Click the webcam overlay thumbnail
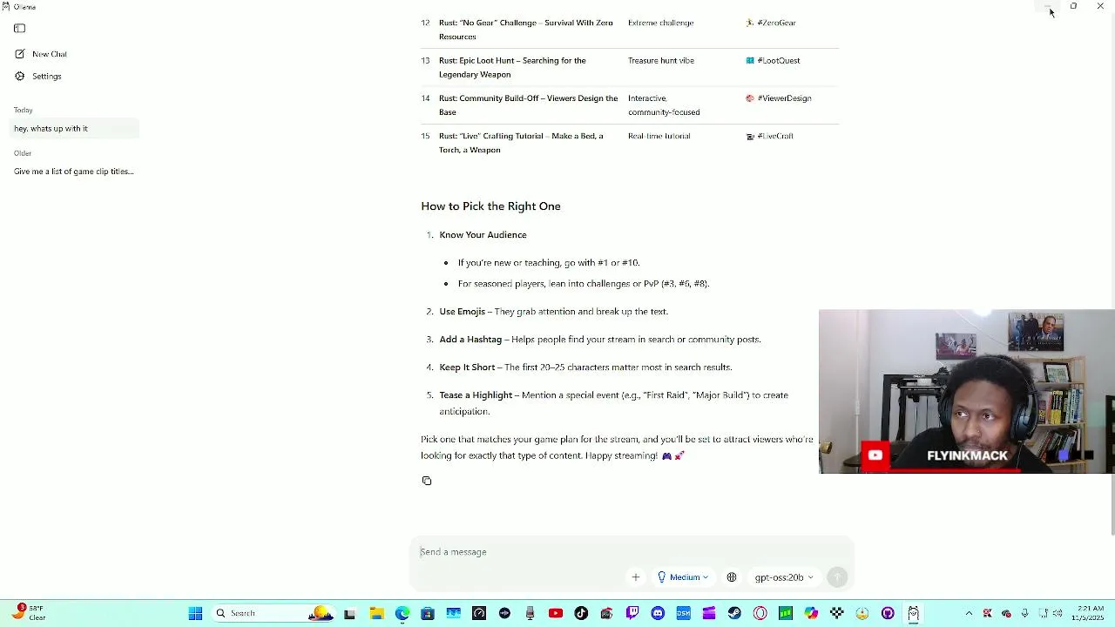The height and width of the screenshot is (627, 1115). click(967, 392)
